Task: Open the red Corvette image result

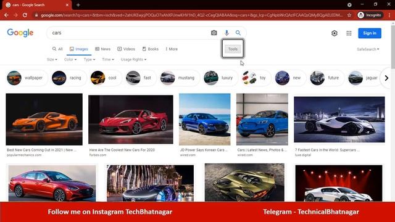Action: tap(131, 119)
